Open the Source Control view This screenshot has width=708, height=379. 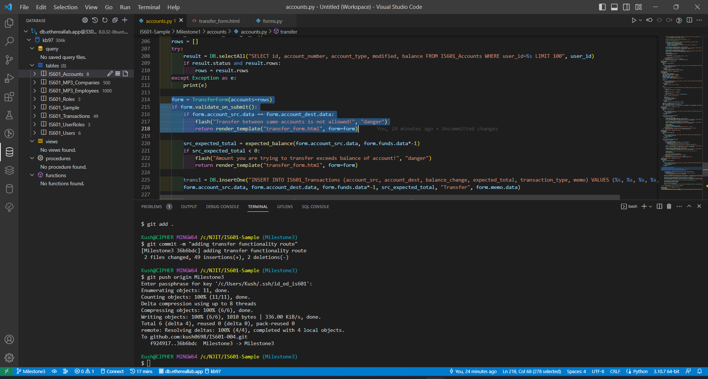click(x=9, y=60)
